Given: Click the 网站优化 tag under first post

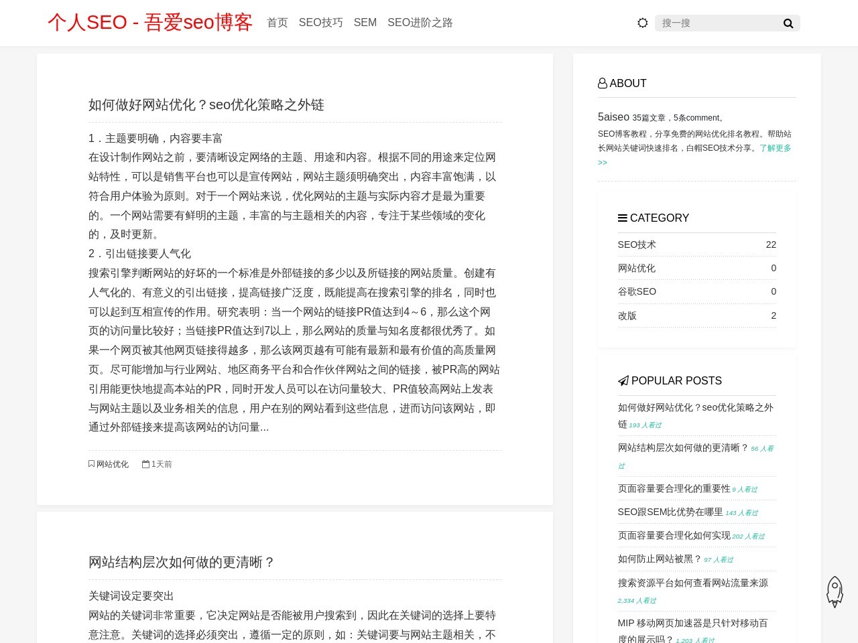Looking at the screenshot, I should [x=113, y=464].
